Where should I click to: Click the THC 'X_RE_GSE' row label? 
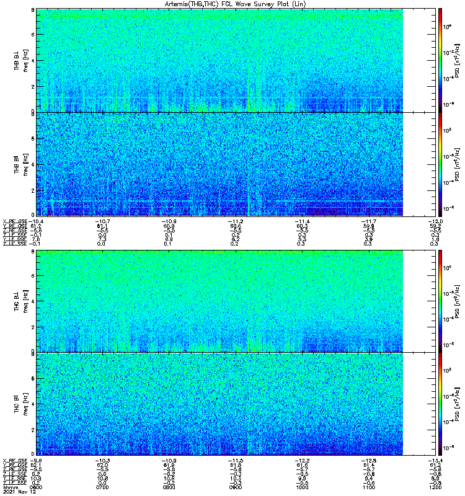coord(15,461)
